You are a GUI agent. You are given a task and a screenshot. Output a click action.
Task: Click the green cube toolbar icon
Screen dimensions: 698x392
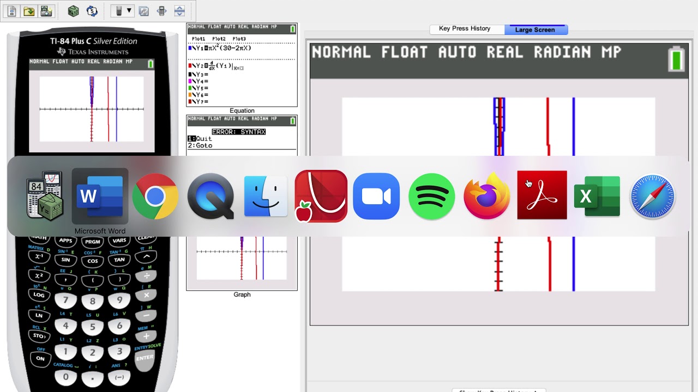(74, 11)
